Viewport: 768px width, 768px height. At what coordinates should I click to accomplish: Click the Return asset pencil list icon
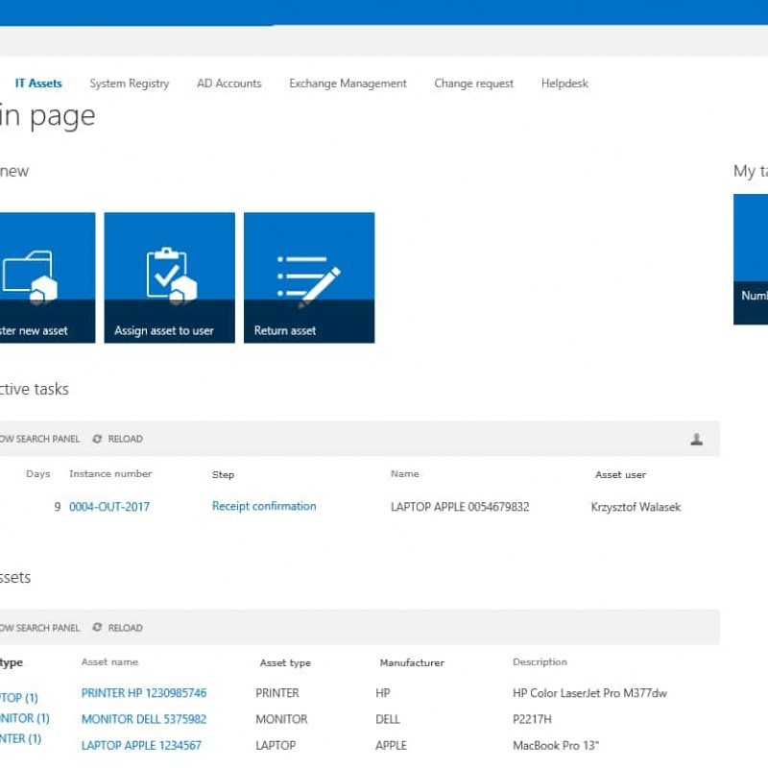tap(308, 278)
